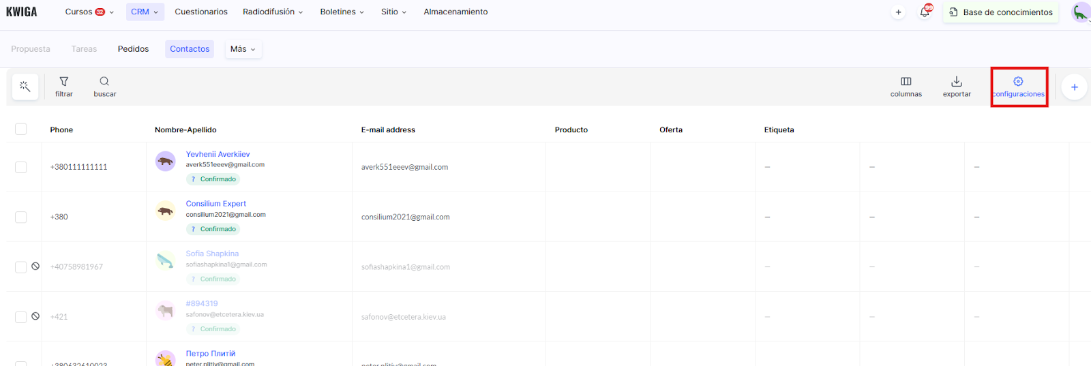The height and width of the screenshot is (366, 1091).
Task: Open the notifications bell icon
Action: pos(925,12)
